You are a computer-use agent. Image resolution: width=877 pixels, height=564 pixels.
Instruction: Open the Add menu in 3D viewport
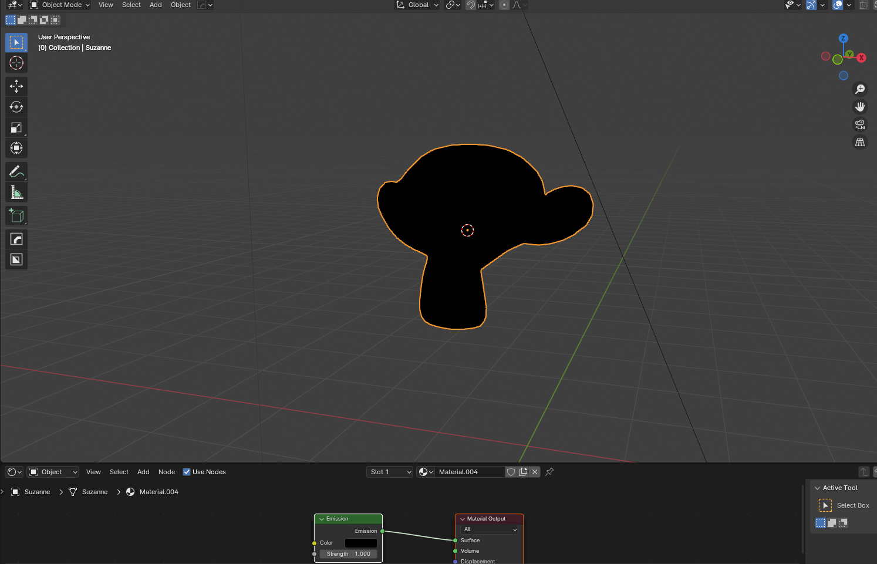click(156, 5)
